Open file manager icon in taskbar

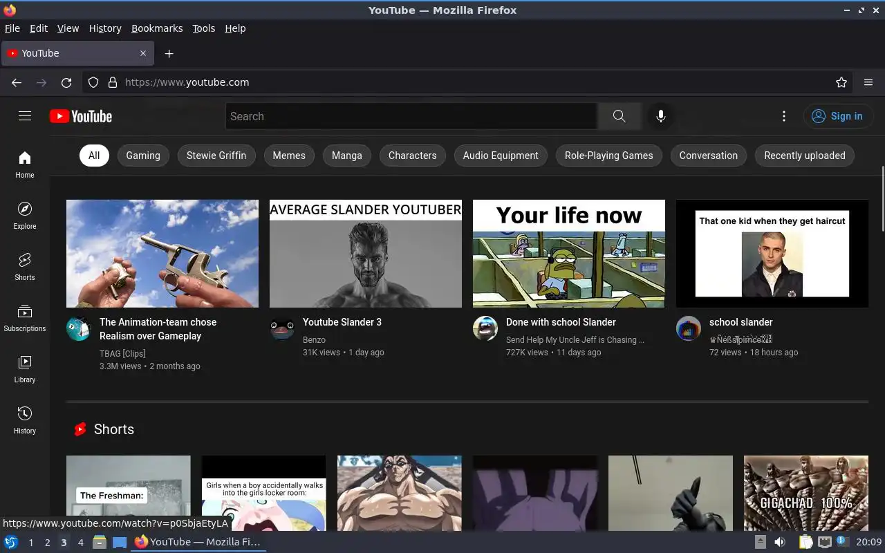[99, 542]
